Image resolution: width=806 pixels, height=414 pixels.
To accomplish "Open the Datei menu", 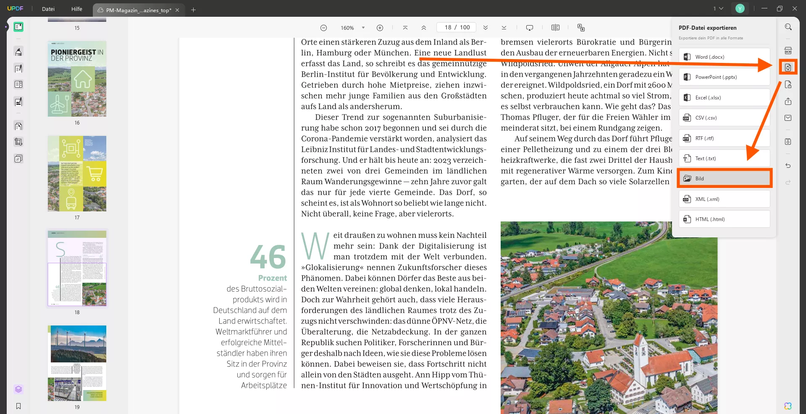I will pyautogui.click(x=47, y=9).
